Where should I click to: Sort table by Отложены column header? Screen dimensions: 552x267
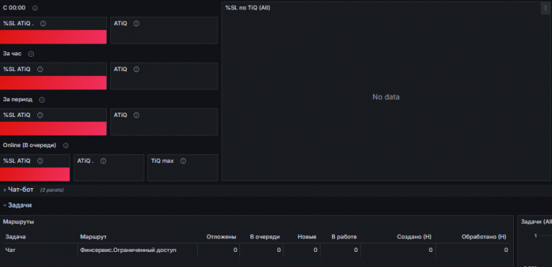[221, 237]
